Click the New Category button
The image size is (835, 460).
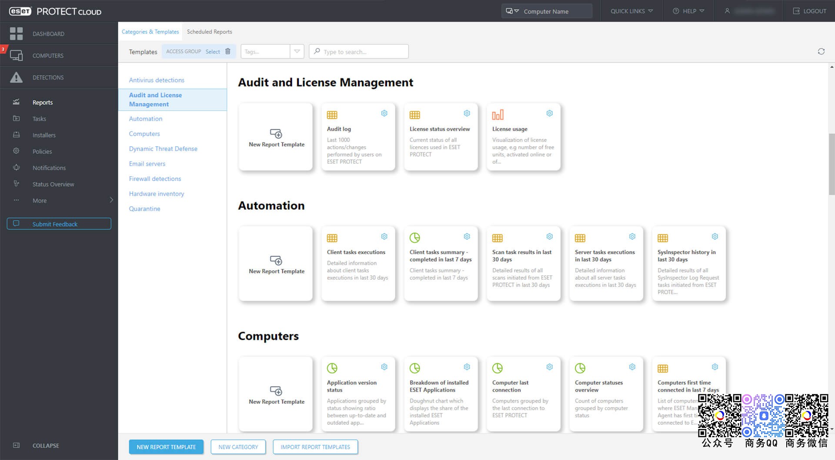click(238, 447)
